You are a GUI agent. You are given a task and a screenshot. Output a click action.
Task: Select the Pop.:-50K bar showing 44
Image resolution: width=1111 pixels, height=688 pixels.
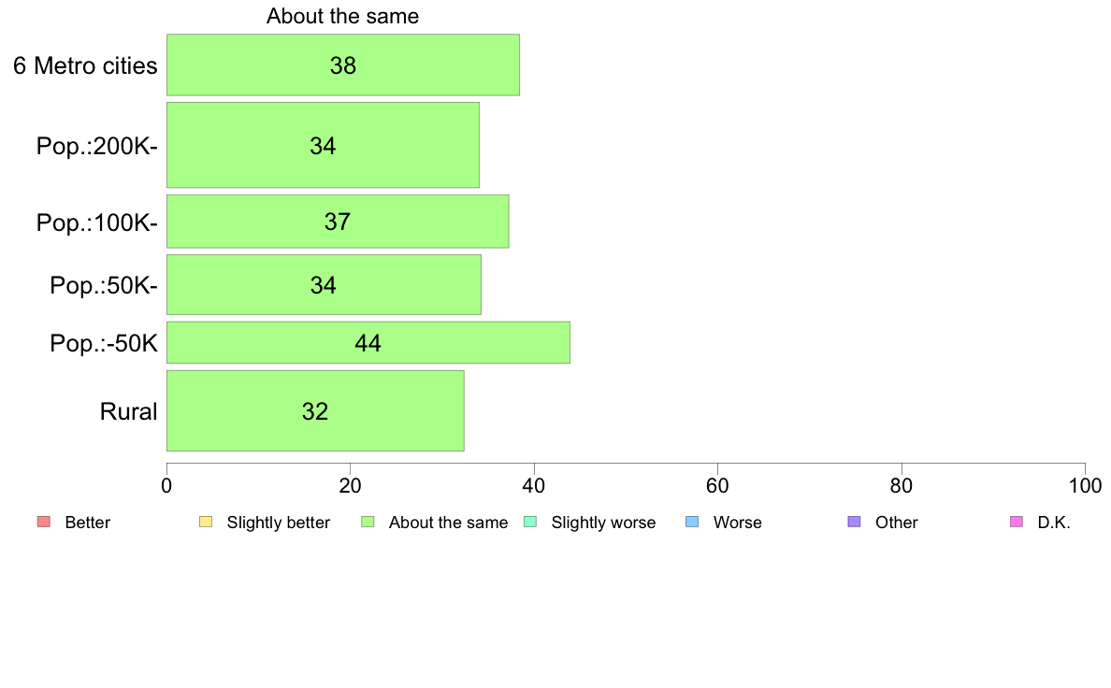(x=368, y=343)
